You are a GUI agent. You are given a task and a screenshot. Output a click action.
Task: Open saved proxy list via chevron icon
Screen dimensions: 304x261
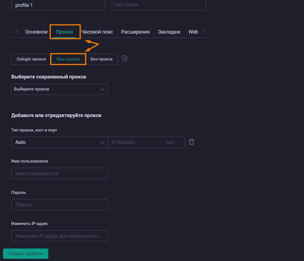click(x=103, y=89)
